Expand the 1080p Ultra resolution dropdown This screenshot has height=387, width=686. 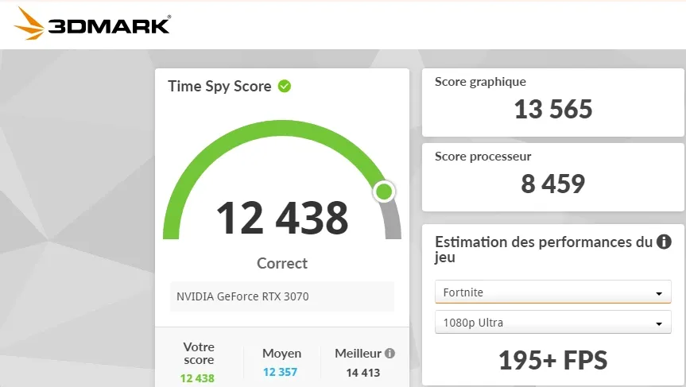[553, 323]
